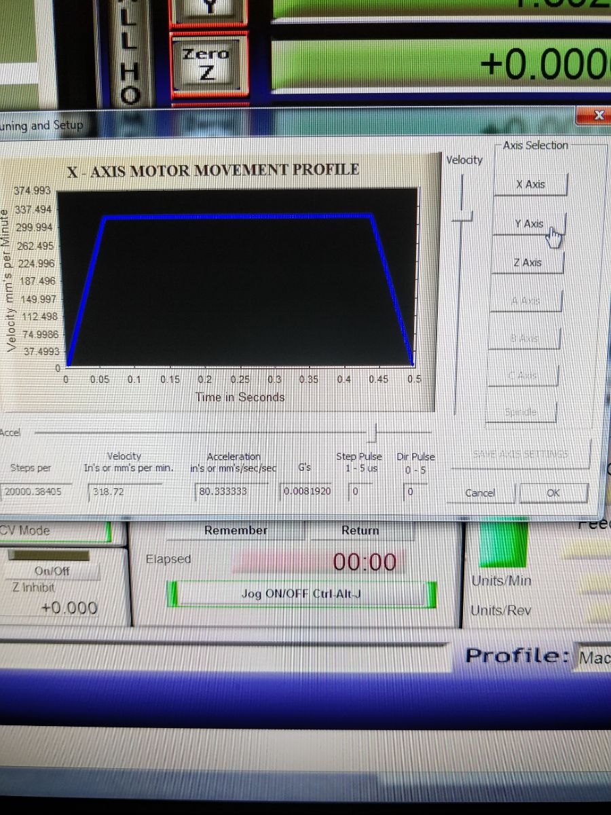Select the X Axis button
The image size is (611, 815).
(530, 184)
